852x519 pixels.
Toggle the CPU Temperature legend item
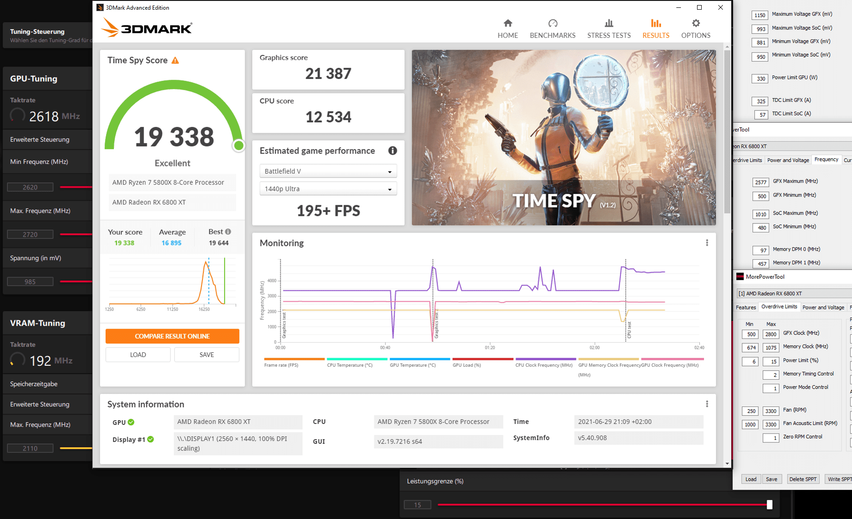pos(357,363)
